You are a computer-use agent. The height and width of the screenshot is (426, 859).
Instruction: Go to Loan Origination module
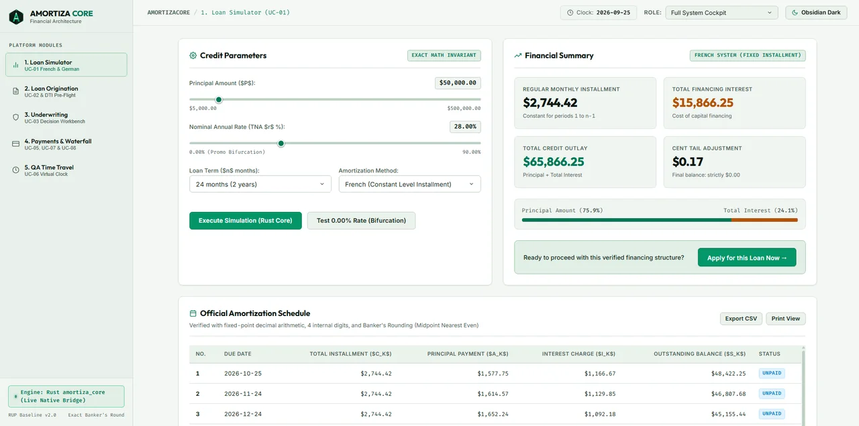click(x=66, y=91)
